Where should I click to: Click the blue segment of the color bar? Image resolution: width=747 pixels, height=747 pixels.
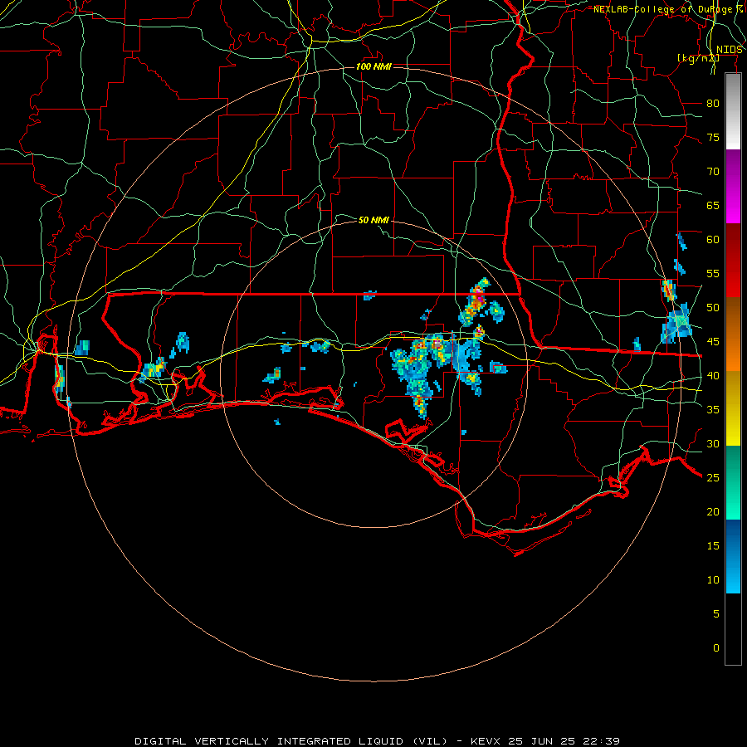(x=733, y=556)
